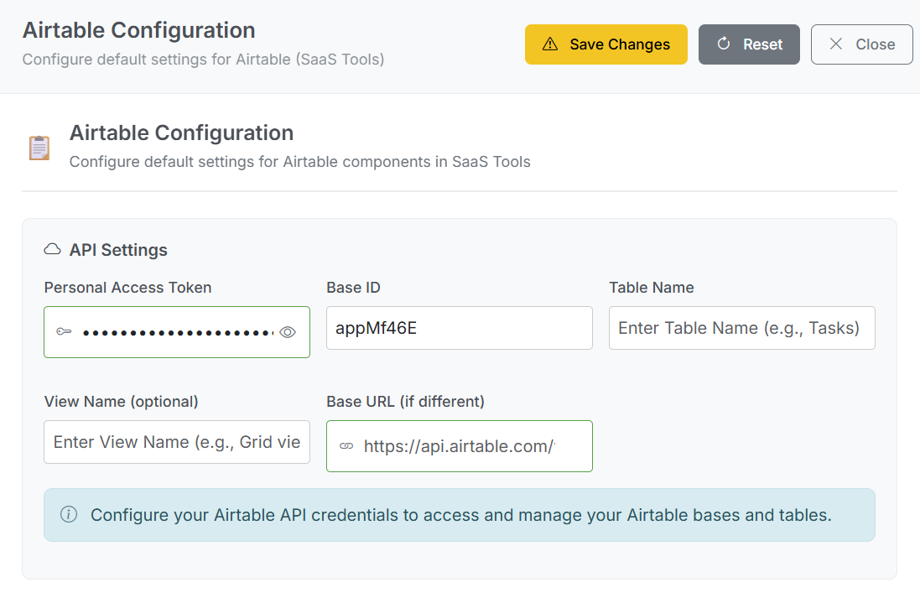Viewport: 920px width, 598px height.
Task: Click the X icon beside Close
Action: pos(836,44)
